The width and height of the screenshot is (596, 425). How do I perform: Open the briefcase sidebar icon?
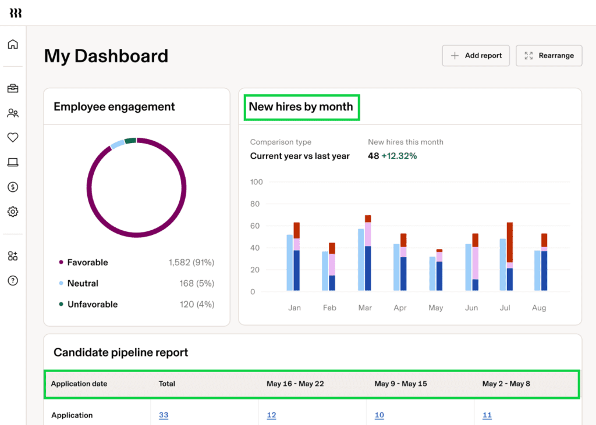[13, 88]
